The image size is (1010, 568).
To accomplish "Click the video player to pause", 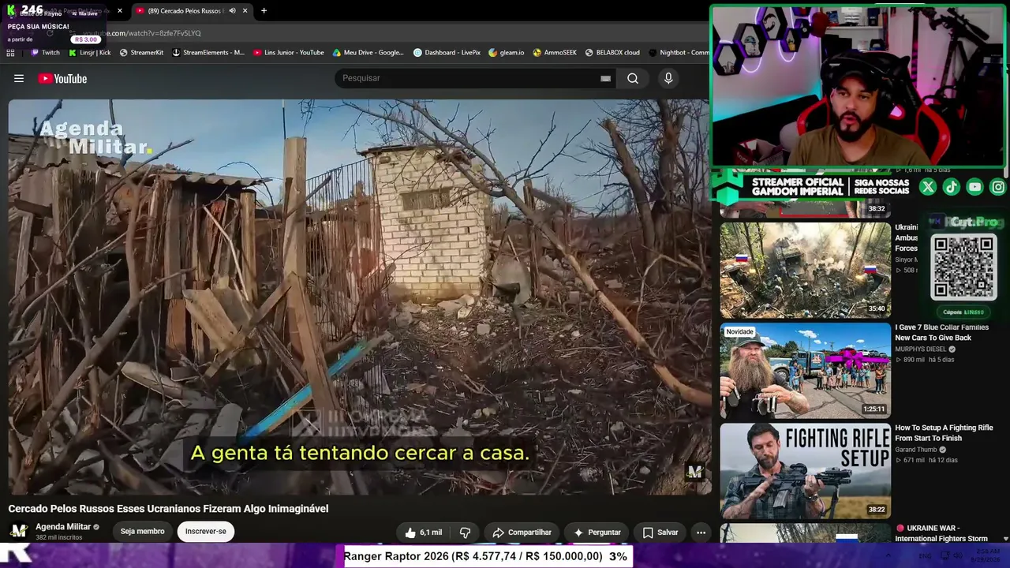I will pyautogui.click(x=359, y=297).
